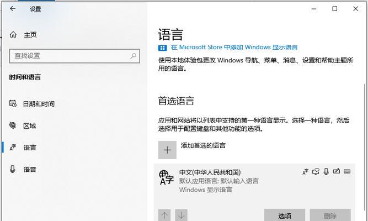Select the 中文(中华人民共和国) language entry
The image size is (368, 221).
click(x=254, y=192)
